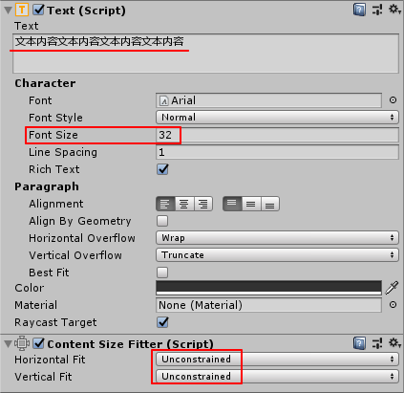Pick color with the eyedropper icon

pos(392,288)
